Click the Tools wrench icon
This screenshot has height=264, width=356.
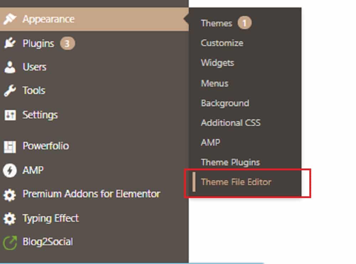click(10, 90)
